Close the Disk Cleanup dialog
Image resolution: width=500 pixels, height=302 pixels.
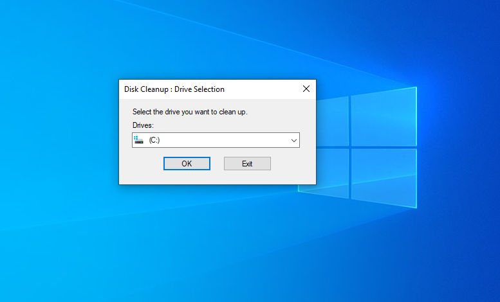click(x=306, y=89)
